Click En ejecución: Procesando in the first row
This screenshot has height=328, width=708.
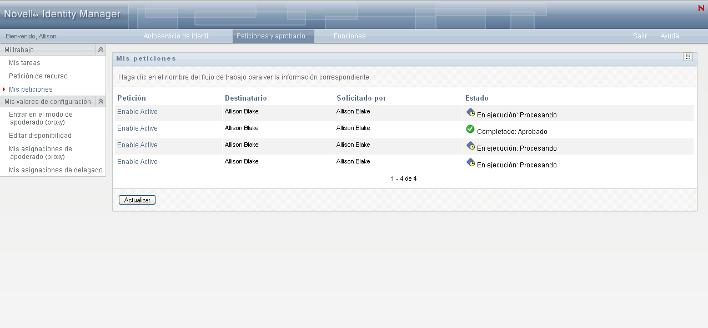tap(516, 115)
